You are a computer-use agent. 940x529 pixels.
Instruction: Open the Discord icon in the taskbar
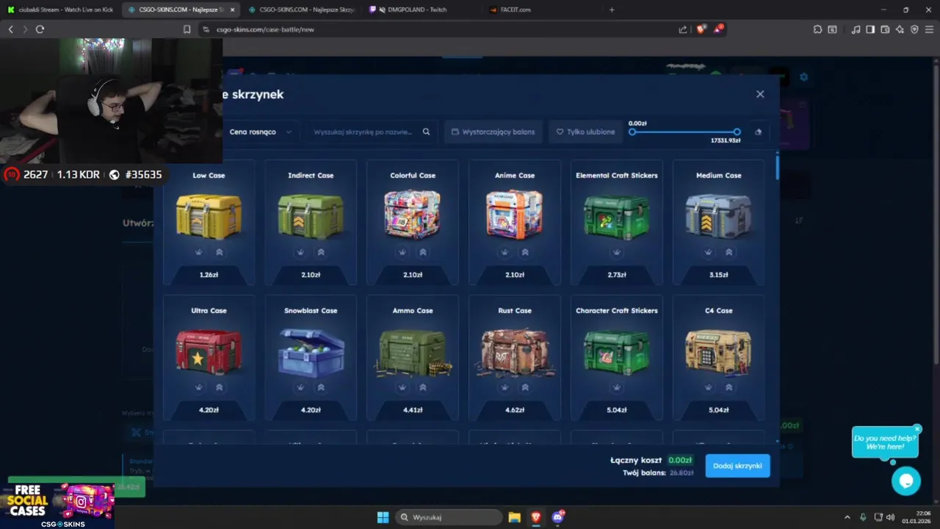pyautogui.click(x=557, y=517)
